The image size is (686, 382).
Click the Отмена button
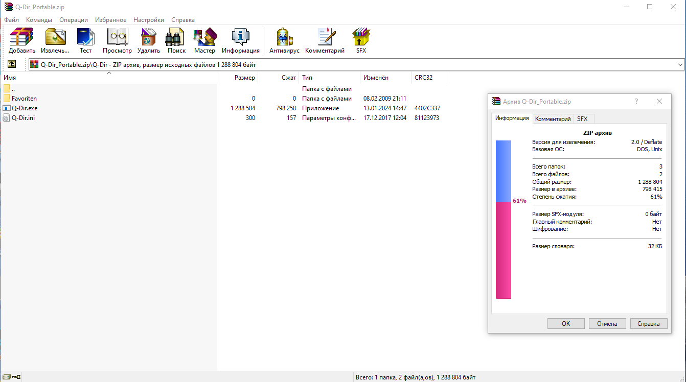[x=607, y=323]
